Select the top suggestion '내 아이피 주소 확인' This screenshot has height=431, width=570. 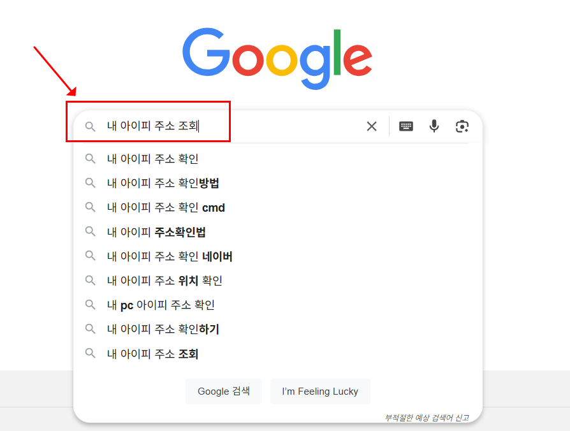153,158
